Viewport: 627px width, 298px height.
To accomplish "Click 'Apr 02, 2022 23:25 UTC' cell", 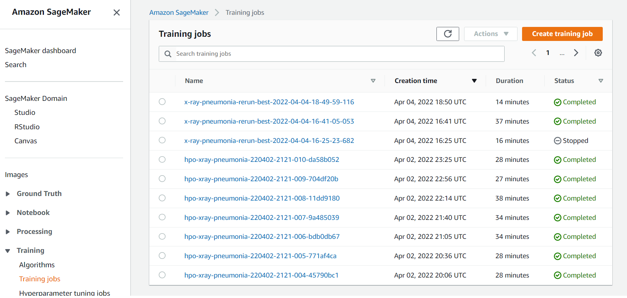I will pos(430,160).
